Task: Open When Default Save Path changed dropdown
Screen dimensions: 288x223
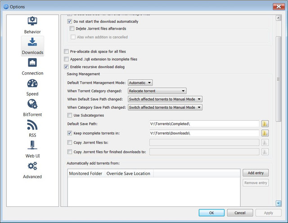Action: [165, 99]
